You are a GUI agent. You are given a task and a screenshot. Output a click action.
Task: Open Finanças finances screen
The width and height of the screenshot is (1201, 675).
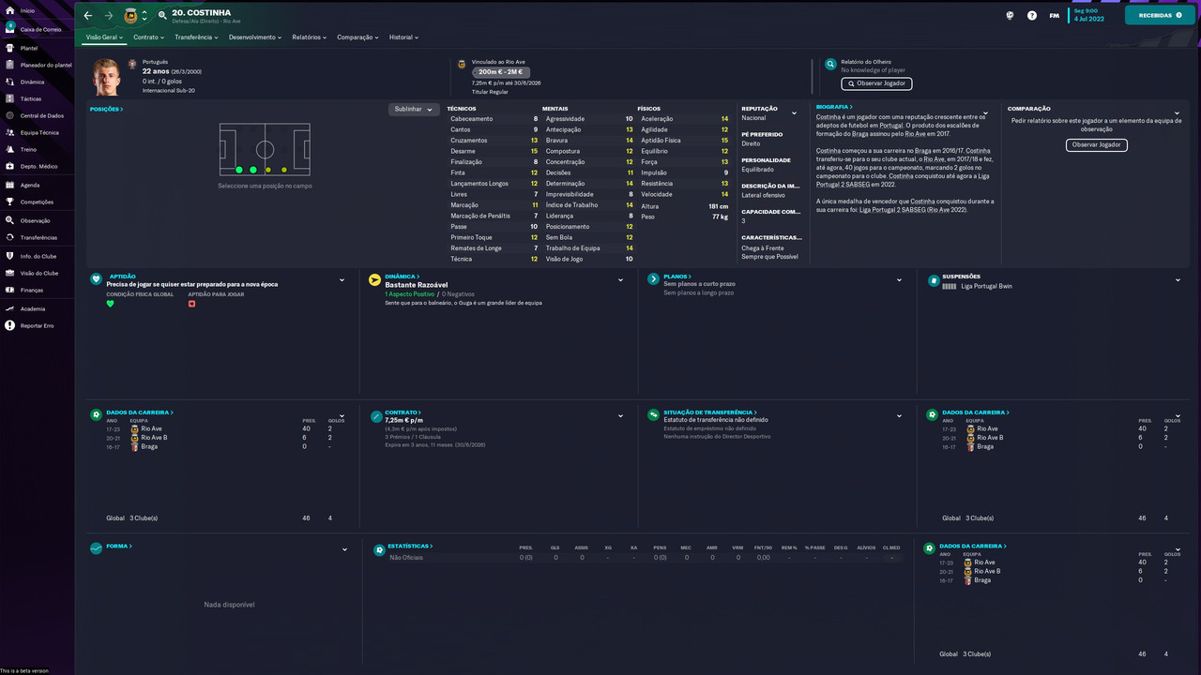[x=32, y=290]
